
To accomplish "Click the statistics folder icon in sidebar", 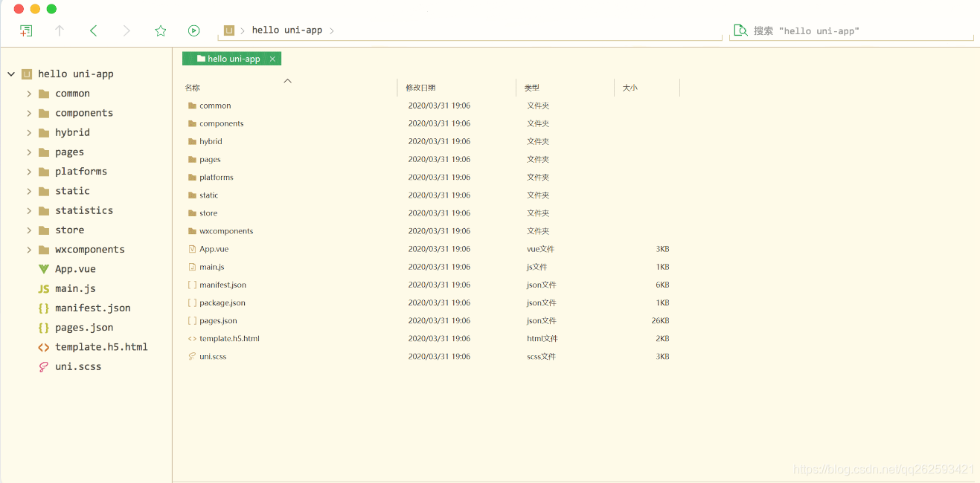I will click(x=44, y=210).
